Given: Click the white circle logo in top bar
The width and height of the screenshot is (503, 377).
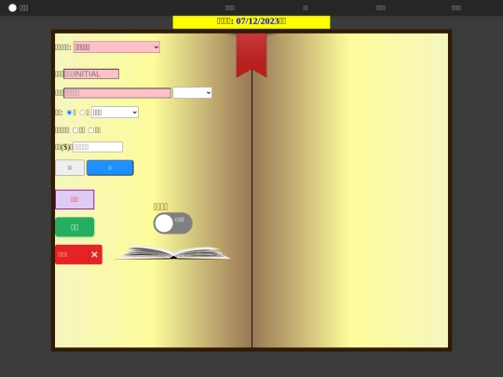Looking at the screenshot, I should click(x=12, y=8).
